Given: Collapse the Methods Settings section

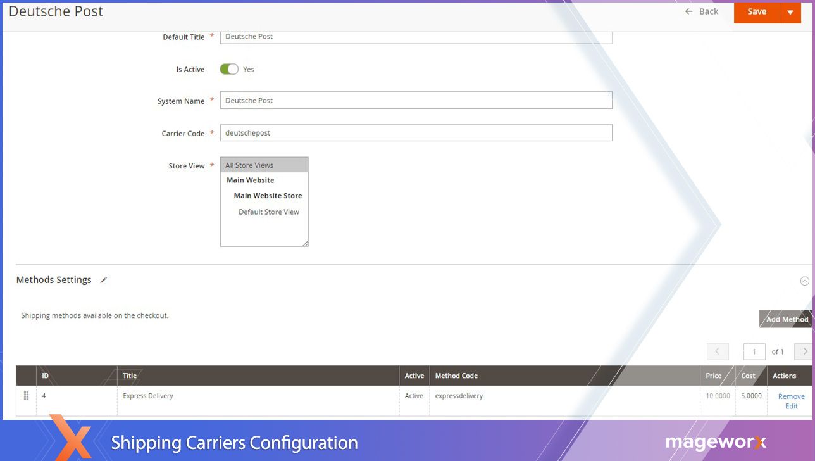Looking at the screenshot, I should (804, 281).
